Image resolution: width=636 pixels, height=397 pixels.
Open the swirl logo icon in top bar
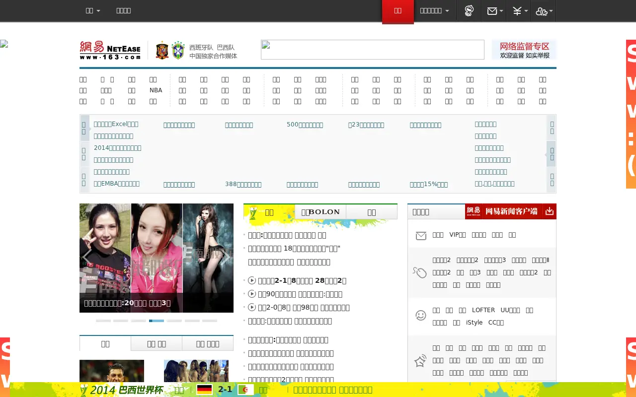click(x=469, y=11)
